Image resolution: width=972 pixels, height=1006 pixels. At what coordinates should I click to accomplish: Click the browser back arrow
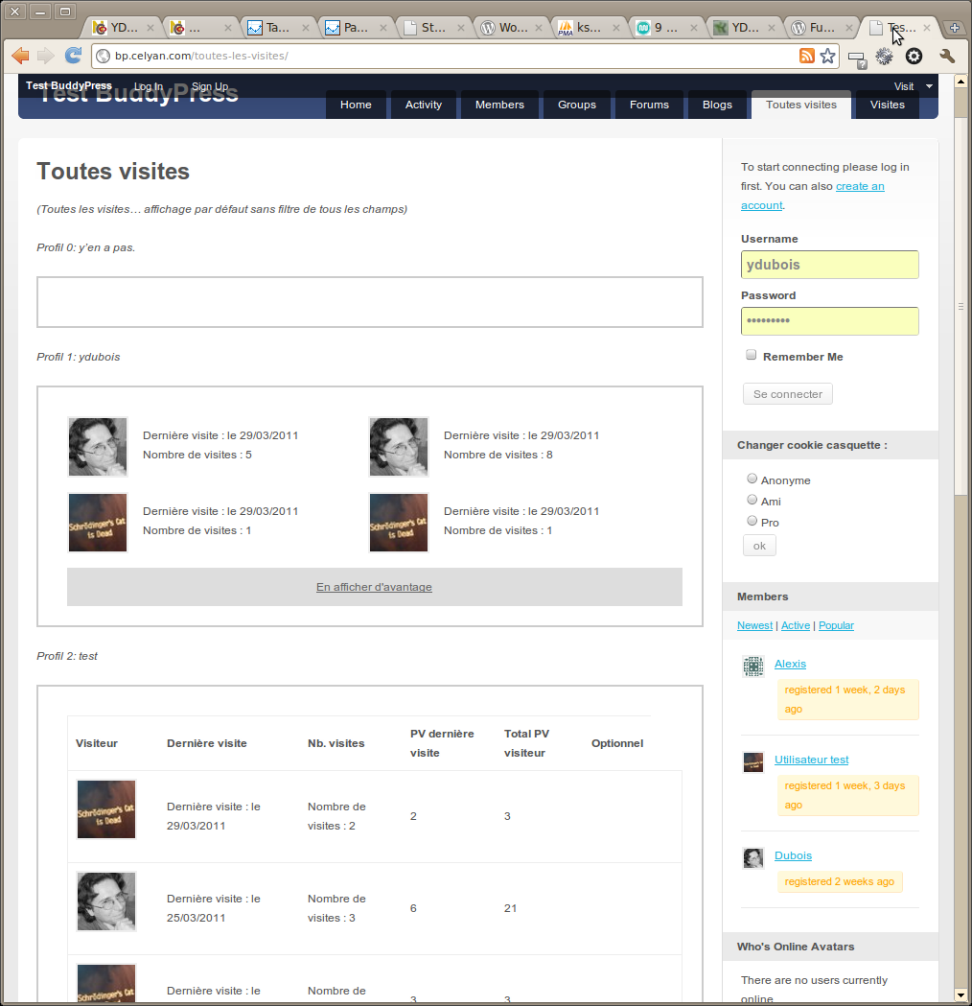point(20,56)
